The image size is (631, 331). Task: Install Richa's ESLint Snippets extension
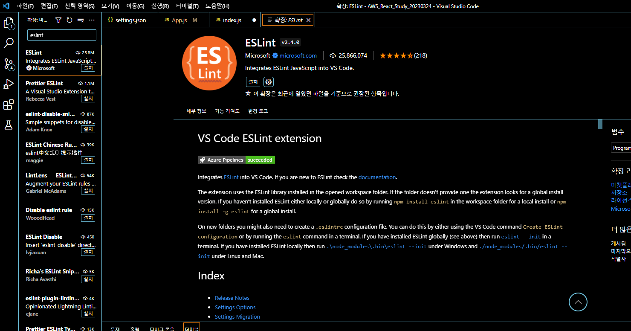pyautogui.click(x=88, y=279)
